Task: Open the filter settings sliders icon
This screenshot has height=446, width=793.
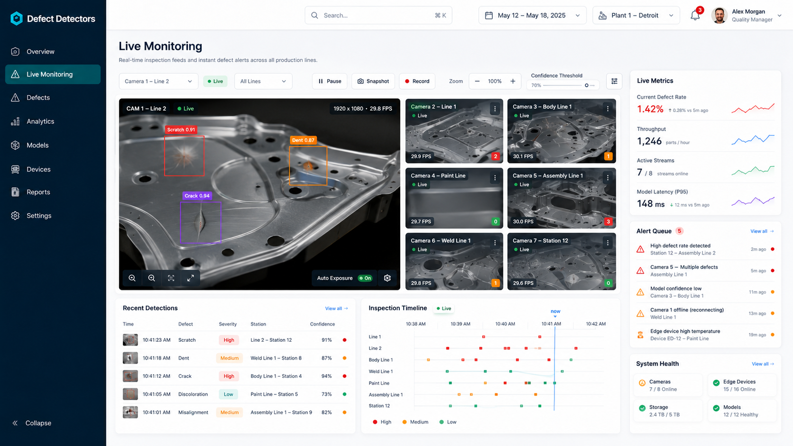Action: [x=614, y=81]
